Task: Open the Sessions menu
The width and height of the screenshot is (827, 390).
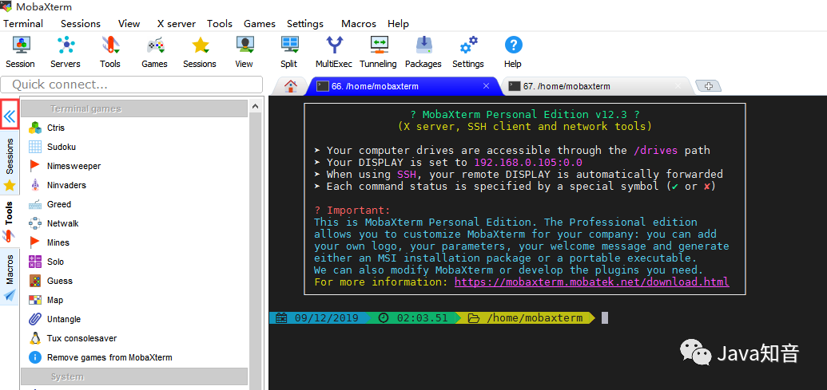Action: (x=80, y=24)
